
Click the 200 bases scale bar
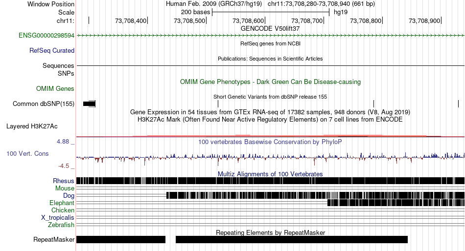click(x=271, y=12)
